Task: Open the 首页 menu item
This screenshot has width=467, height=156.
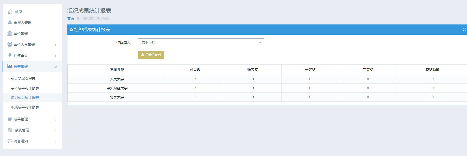Action: (33, 12)
